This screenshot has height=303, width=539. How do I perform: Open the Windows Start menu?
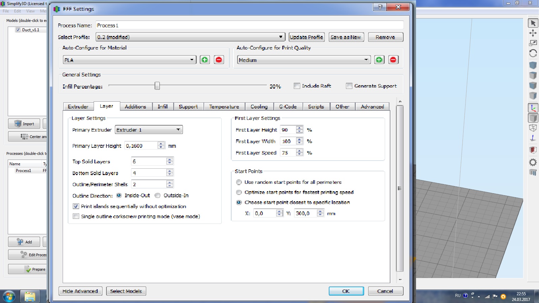(x=9, y=297)
